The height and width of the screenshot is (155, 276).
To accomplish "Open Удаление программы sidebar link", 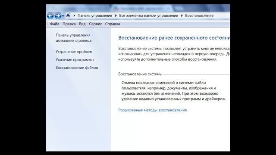I will point(75,60).
